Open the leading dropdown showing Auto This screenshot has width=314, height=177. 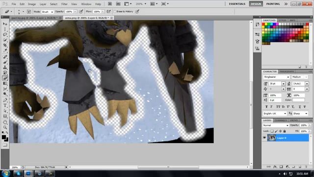point(307,84)
